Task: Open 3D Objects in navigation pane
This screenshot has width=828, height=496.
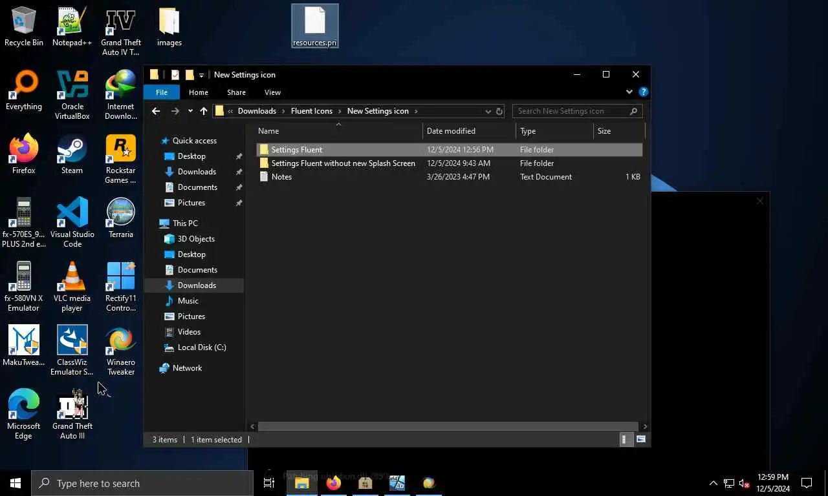Action: 196,239
